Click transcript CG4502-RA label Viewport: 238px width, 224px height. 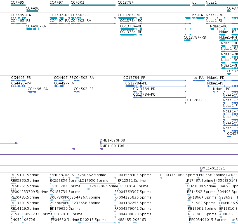(x=81, y=21)
